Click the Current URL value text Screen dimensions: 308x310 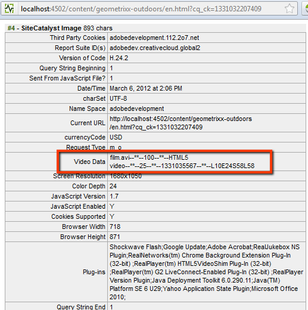181,123
